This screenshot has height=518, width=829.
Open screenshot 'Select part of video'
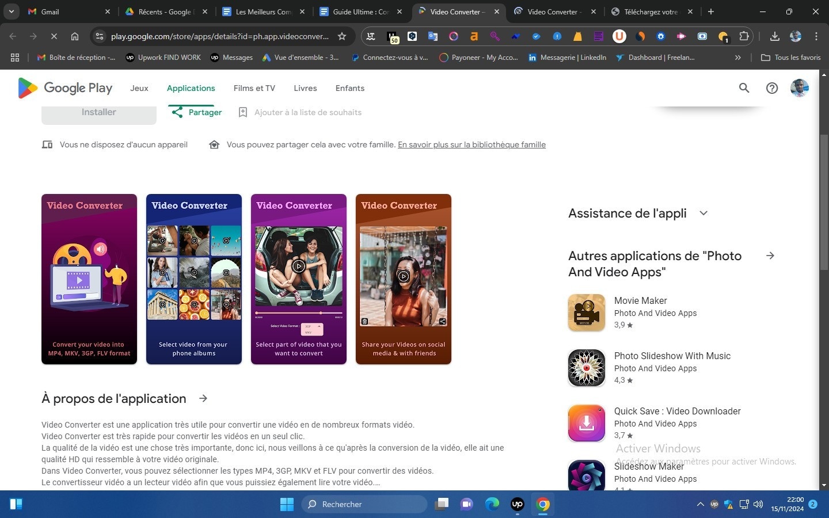point(299,279)
